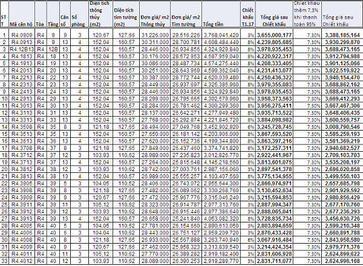The height and width of the screenshot is (266, 363).
Task: Select the 'Tổng tiền' column header
Action: 221,14
